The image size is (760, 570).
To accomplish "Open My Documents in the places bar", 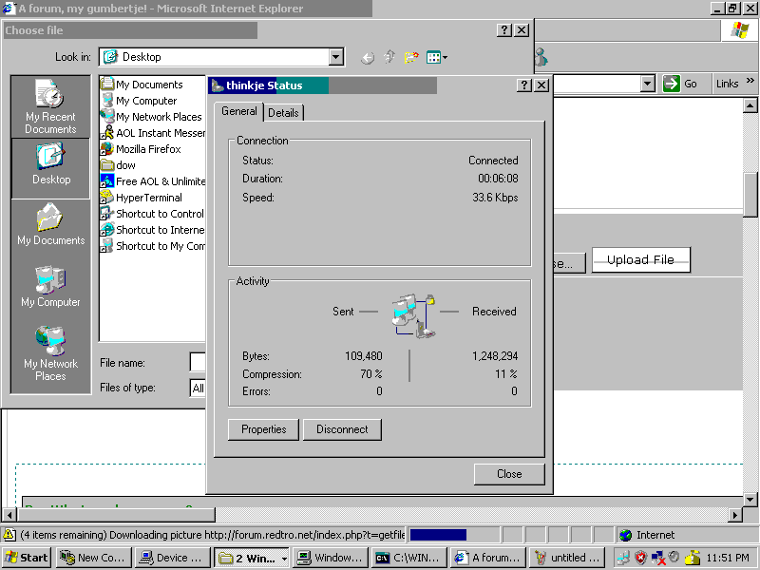I will [50, 226].
